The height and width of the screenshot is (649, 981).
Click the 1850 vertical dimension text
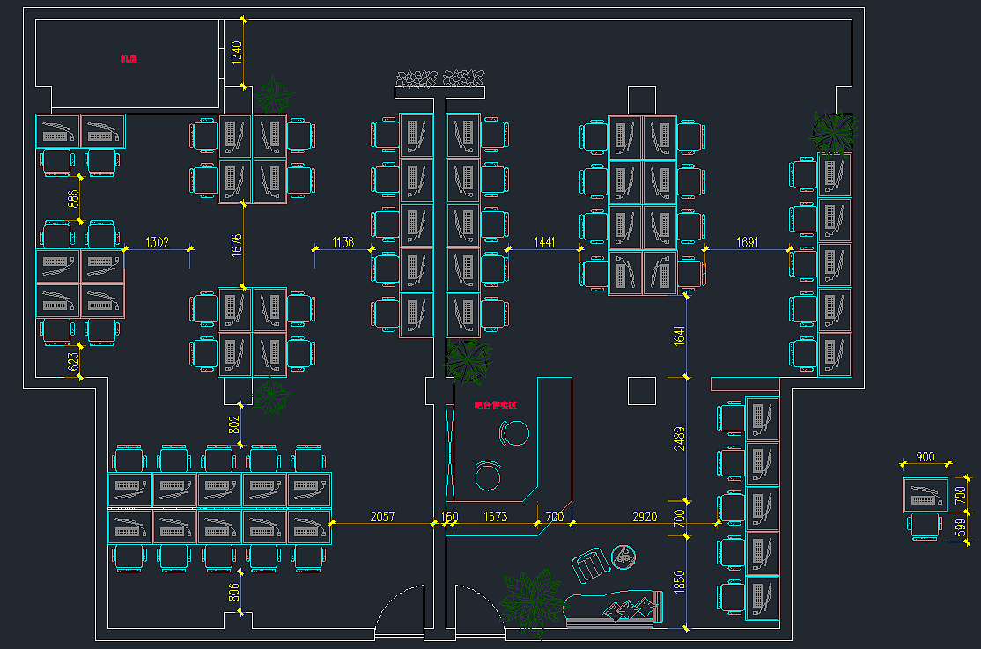coord(680,582)
